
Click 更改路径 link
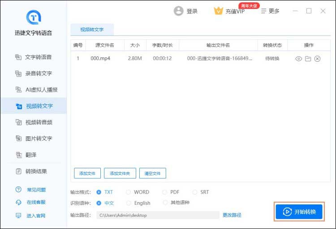pyautogui.click(x=232, y=215)
